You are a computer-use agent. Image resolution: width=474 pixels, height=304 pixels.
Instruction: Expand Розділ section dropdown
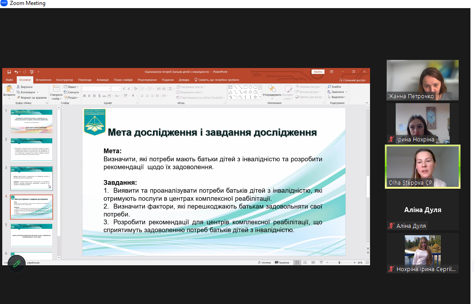[x=71, y=97]
